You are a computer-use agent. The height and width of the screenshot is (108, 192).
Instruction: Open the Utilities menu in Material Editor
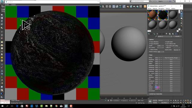point(173,9)
